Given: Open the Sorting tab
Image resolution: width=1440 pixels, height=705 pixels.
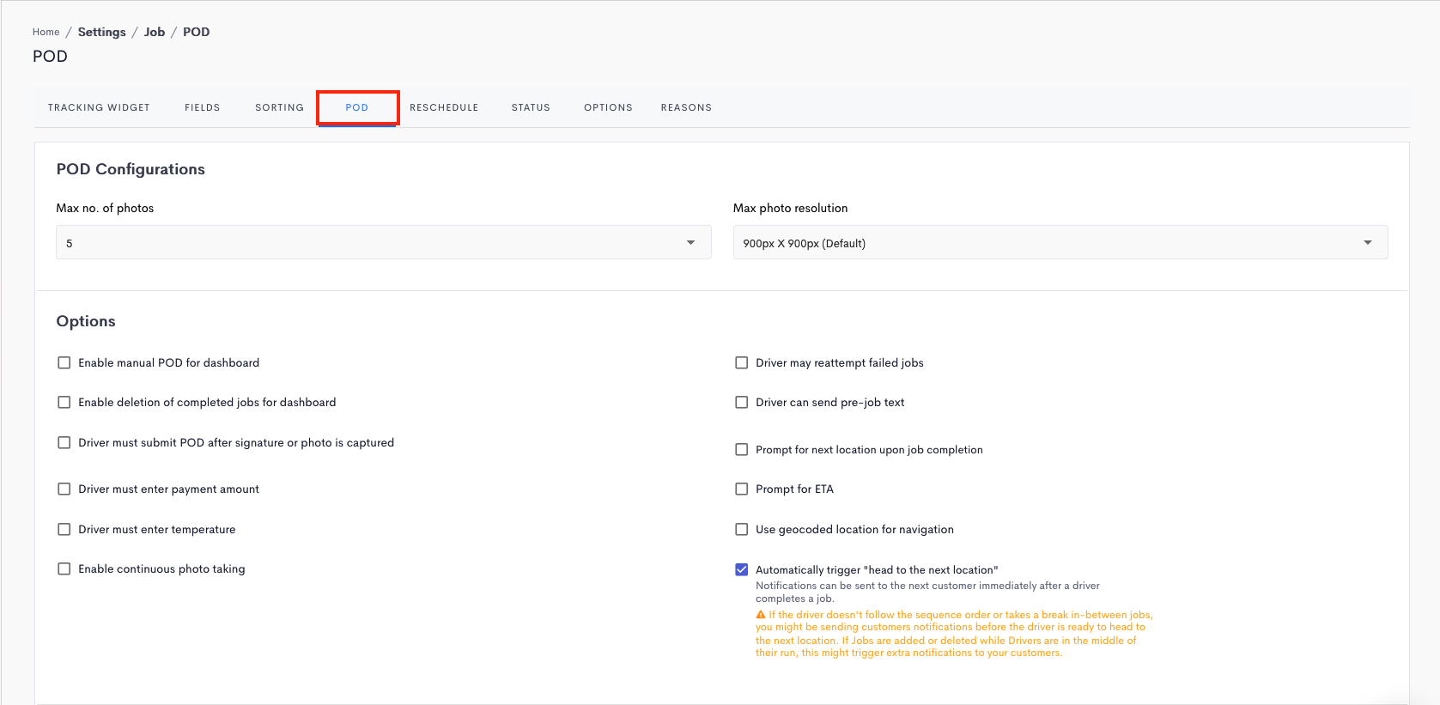Looking at the screenshot, I should 279,107.
